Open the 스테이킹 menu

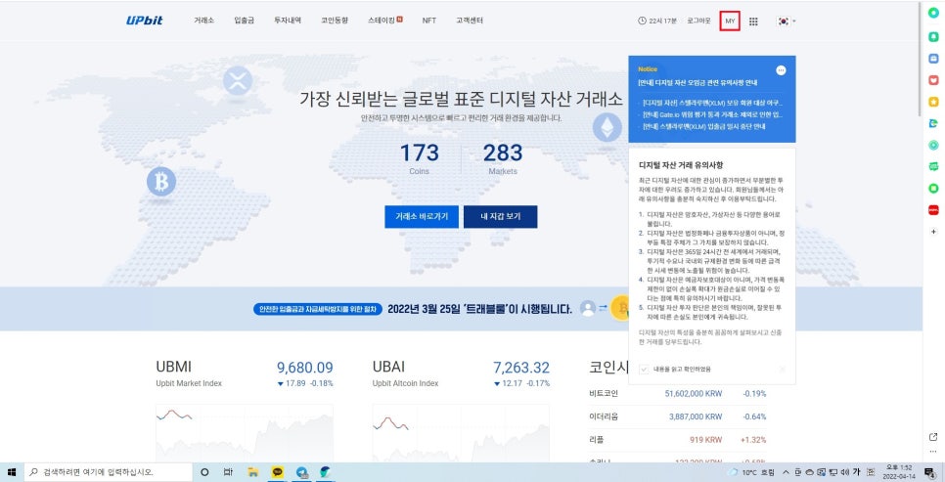click(384, 21)
